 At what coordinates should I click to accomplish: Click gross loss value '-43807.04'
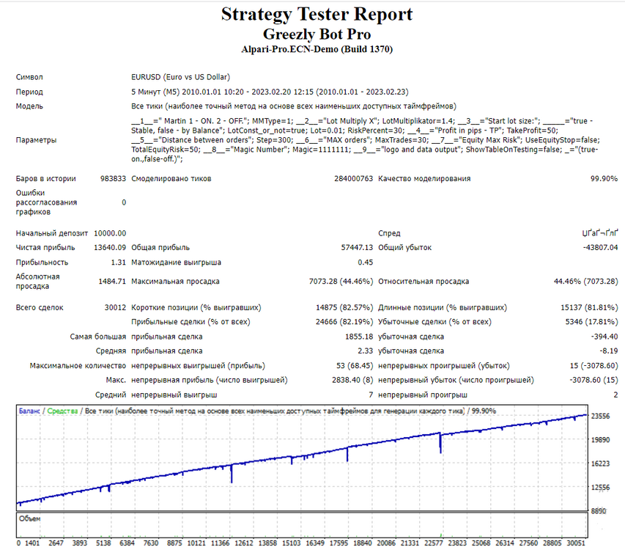(x=600, y=248)
